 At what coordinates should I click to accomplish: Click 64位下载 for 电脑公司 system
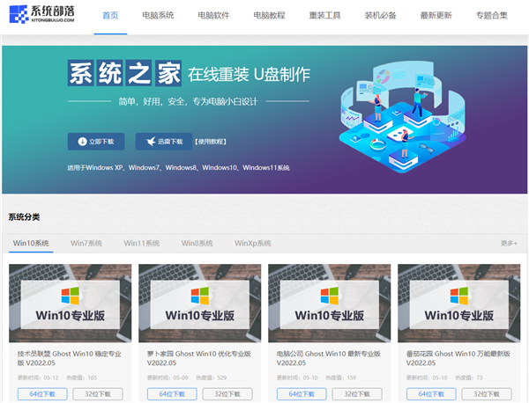[x=302, y=394]
